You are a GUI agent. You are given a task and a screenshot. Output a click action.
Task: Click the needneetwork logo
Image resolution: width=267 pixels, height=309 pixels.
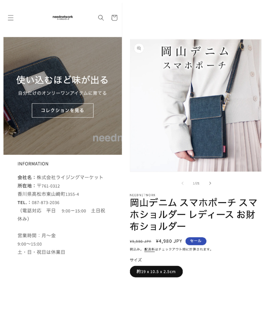click(63, 18)
